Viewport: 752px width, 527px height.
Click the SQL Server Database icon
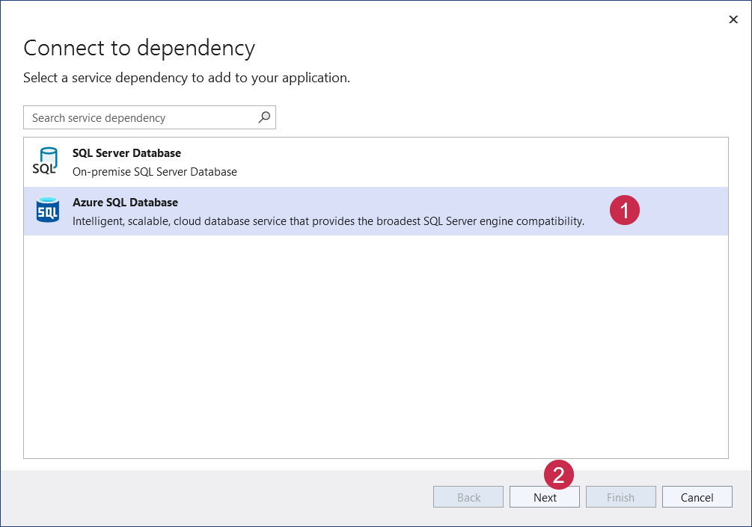point(46,159)
